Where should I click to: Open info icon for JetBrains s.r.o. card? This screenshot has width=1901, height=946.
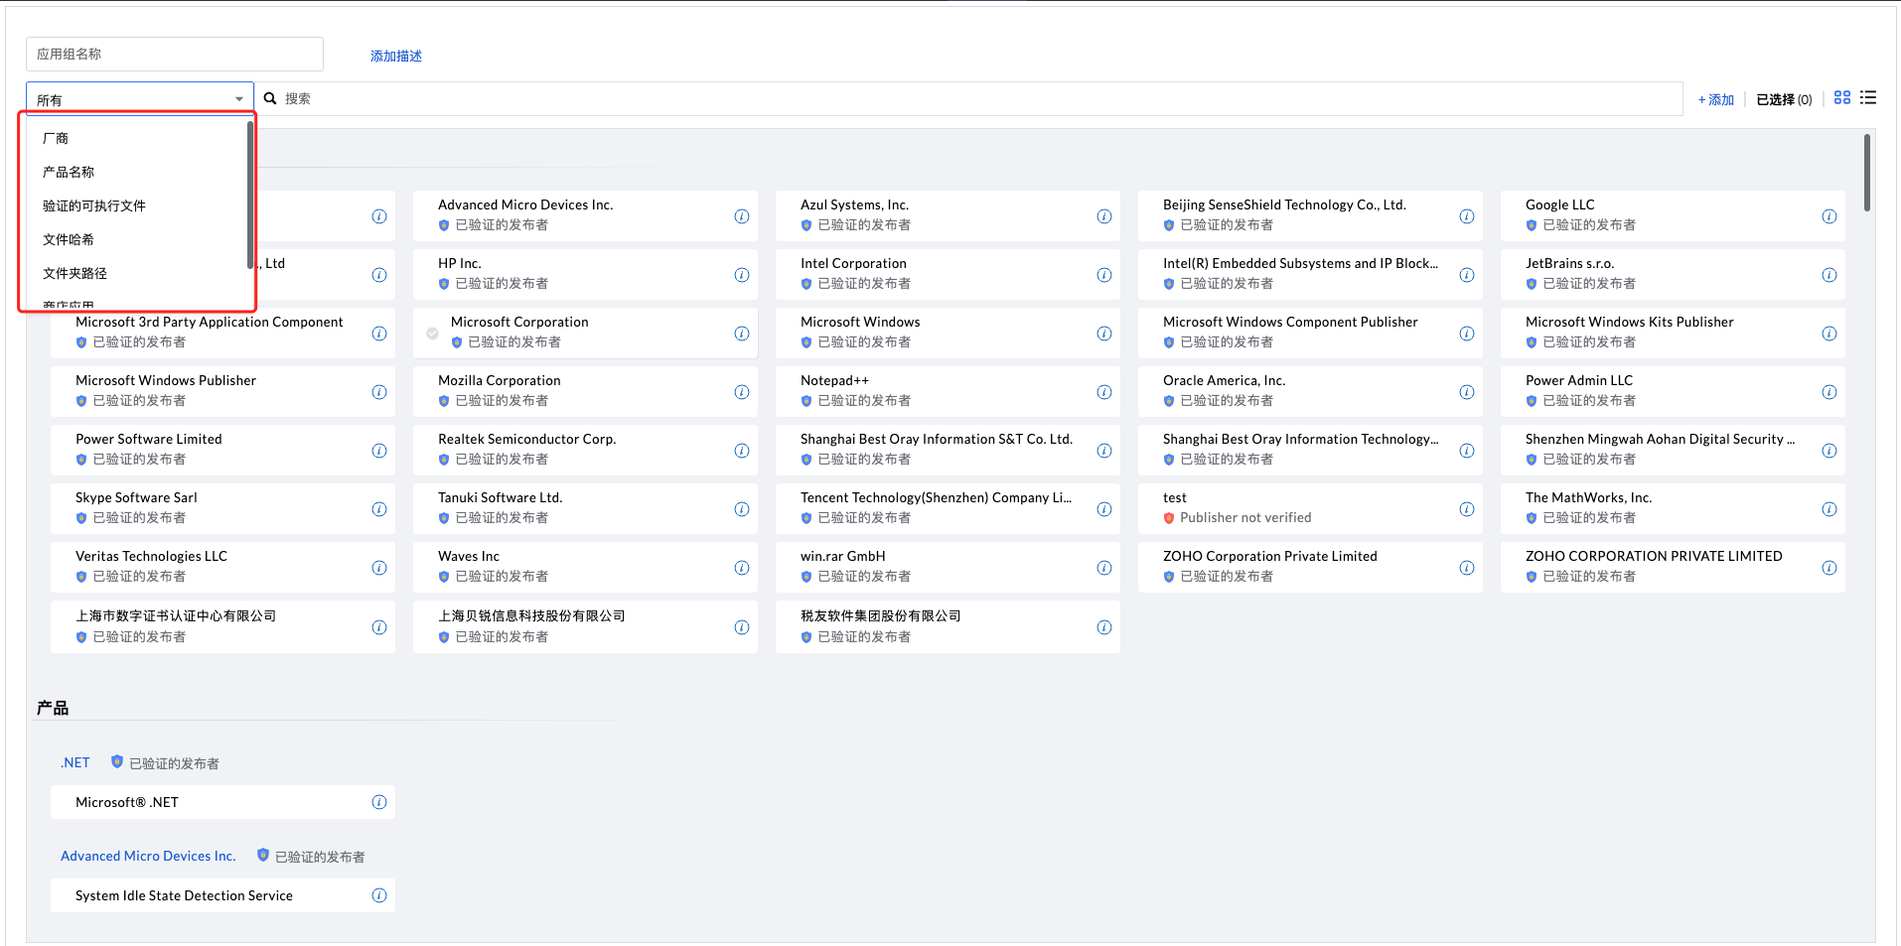point(1829,275)
